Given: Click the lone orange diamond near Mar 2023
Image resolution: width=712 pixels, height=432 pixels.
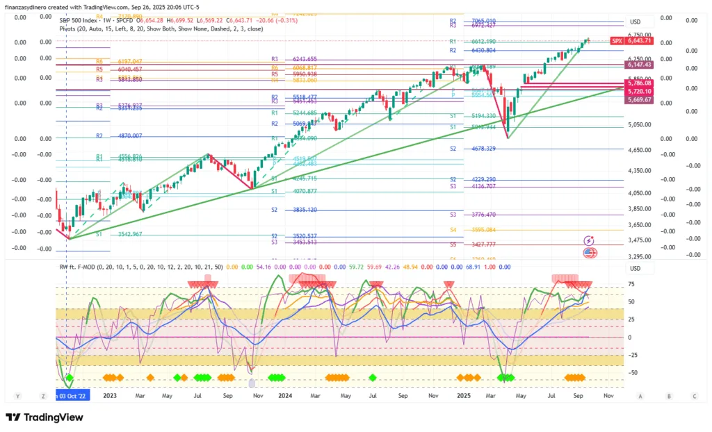Looking at the screenshot, I should 150,377.
